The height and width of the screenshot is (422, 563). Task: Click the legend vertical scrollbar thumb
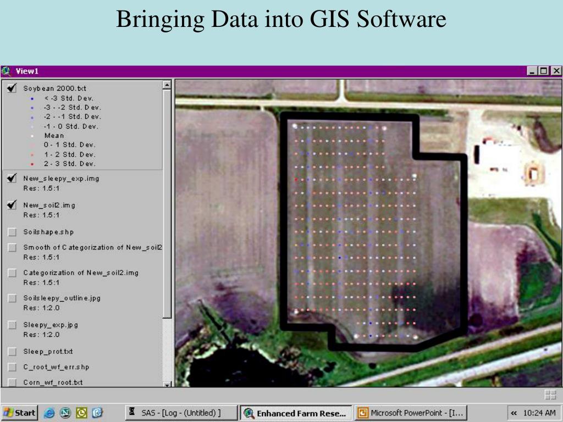coord(167,203)
